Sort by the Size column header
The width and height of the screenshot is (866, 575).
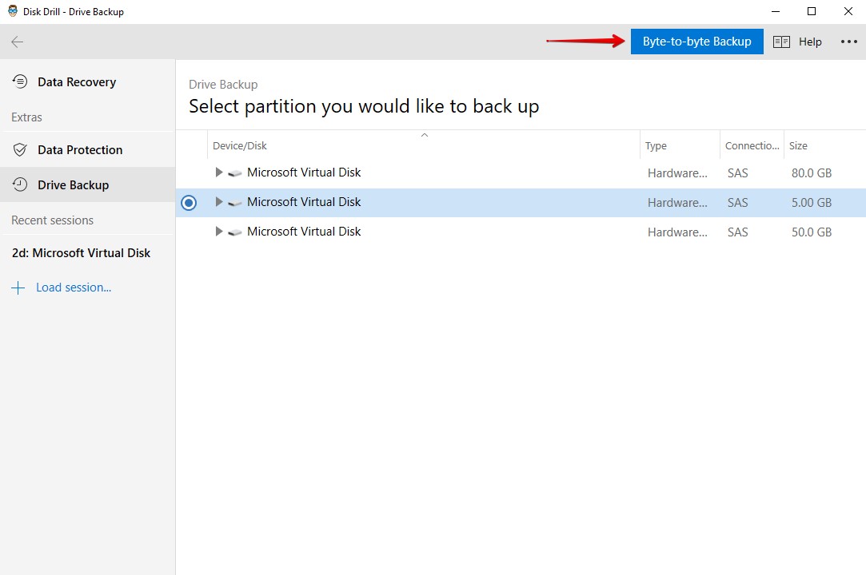tap(824, 145)
